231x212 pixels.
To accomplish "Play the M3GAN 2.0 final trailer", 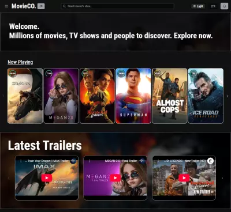I will point(115,178).
